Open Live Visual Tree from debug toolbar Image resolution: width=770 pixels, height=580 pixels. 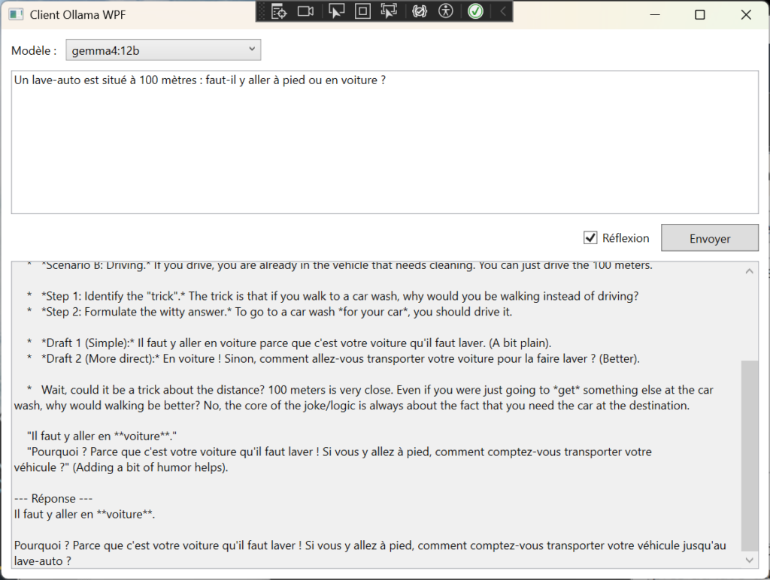[x=279, y=11]
